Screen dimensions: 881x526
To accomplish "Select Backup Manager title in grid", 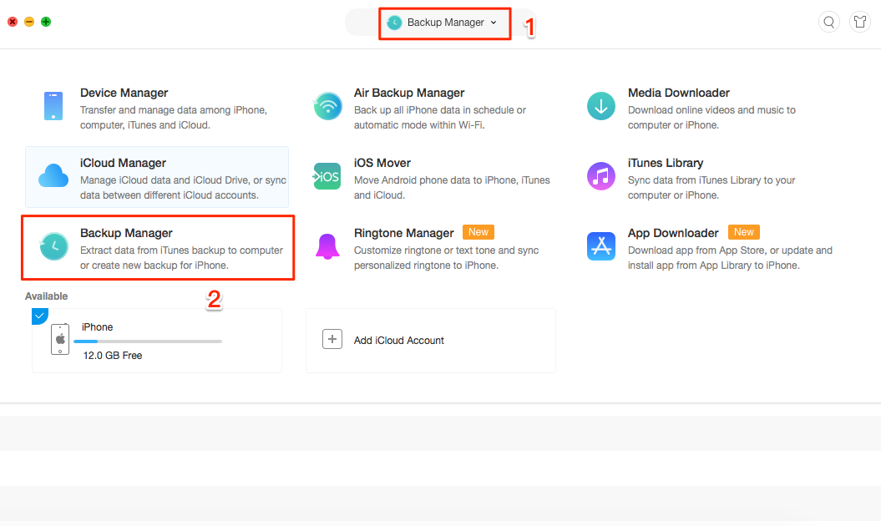I will point(126,233).
